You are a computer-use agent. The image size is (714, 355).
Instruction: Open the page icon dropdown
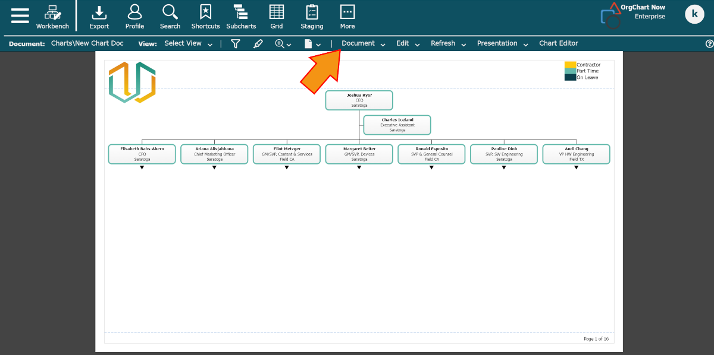tap(312, 43)
